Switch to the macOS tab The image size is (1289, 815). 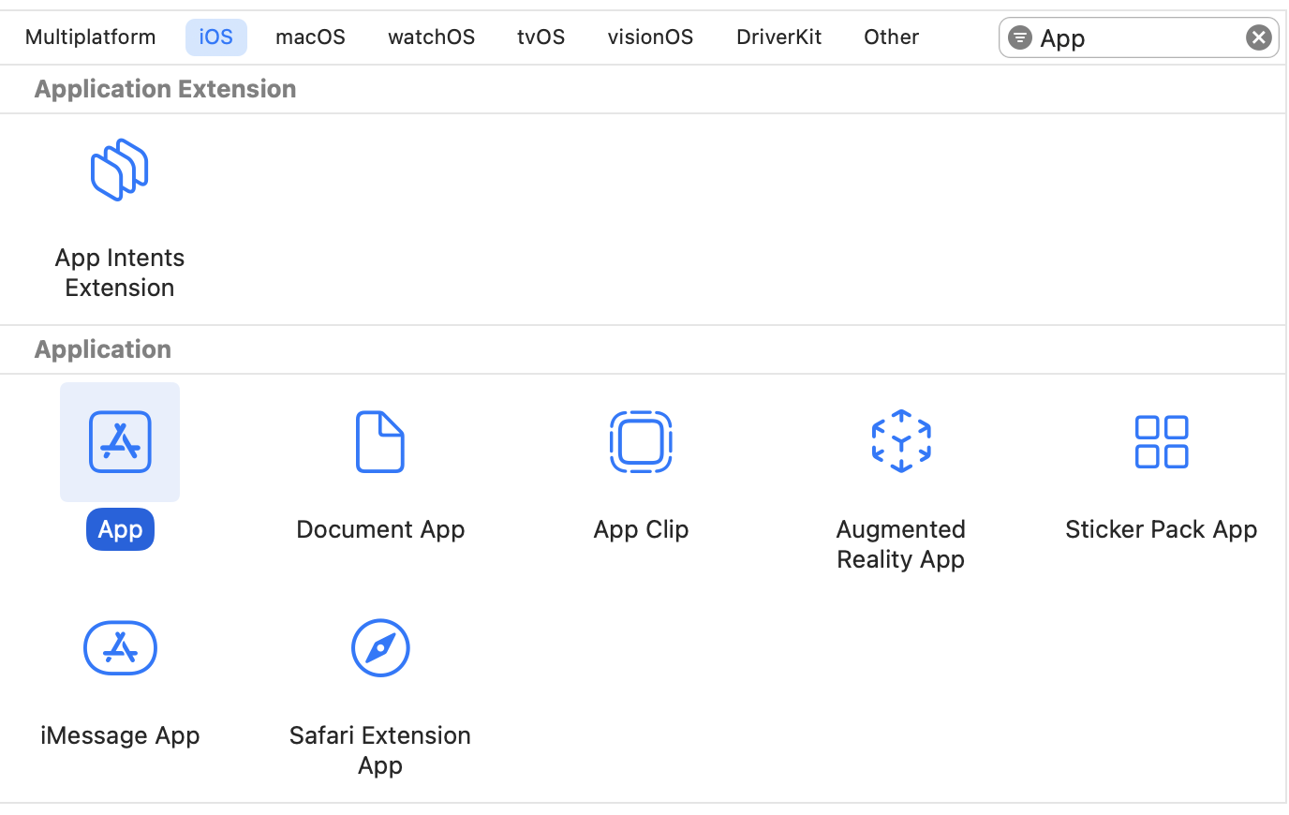pyautogui.click(x=311, y=37)
